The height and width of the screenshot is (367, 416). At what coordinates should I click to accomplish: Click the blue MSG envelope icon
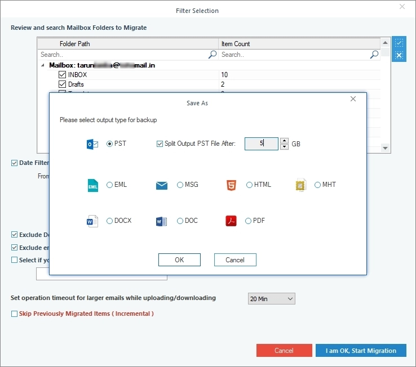click(x=162, y=186)
